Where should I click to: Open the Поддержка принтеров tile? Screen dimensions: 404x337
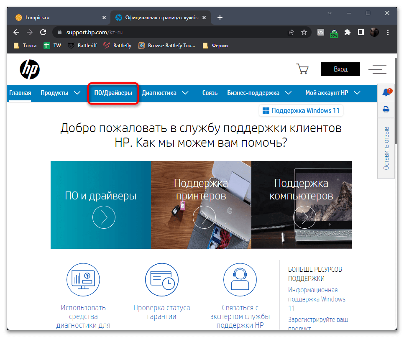[x=201, y=205]
